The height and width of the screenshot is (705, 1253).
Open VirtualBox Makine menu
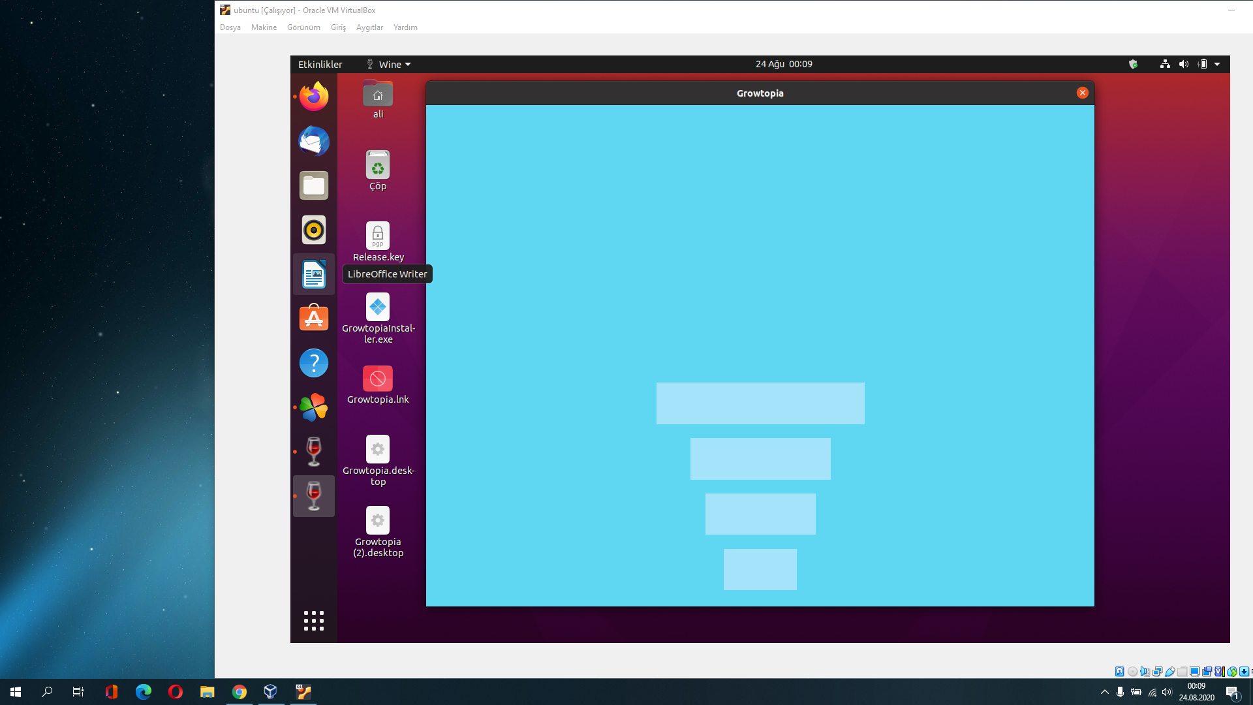(264, 27)
